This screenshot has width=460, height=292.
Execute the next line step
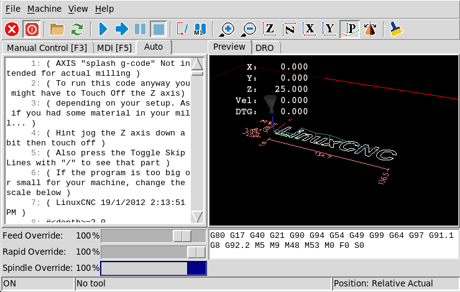[122, 29]
